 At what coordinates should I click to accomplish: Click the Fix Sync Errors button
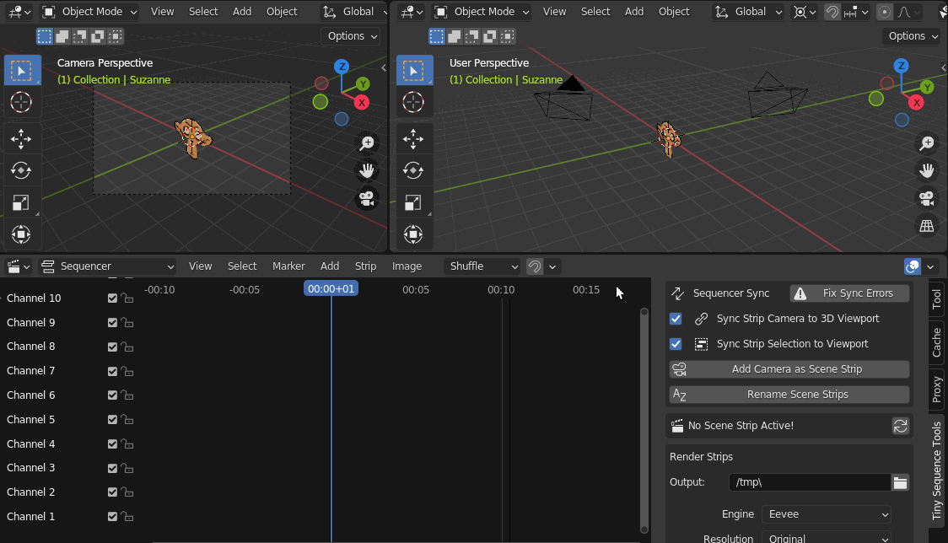[848, 293]
